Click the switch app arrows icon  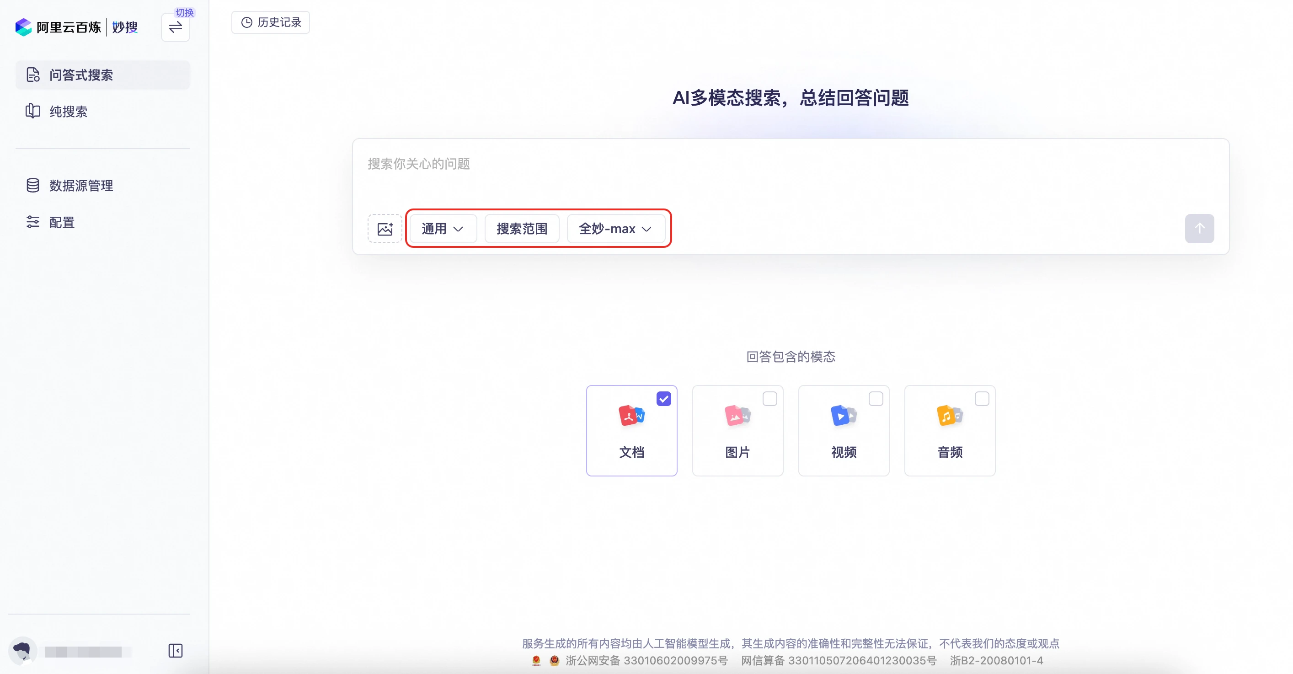click(x=175, y=27)
